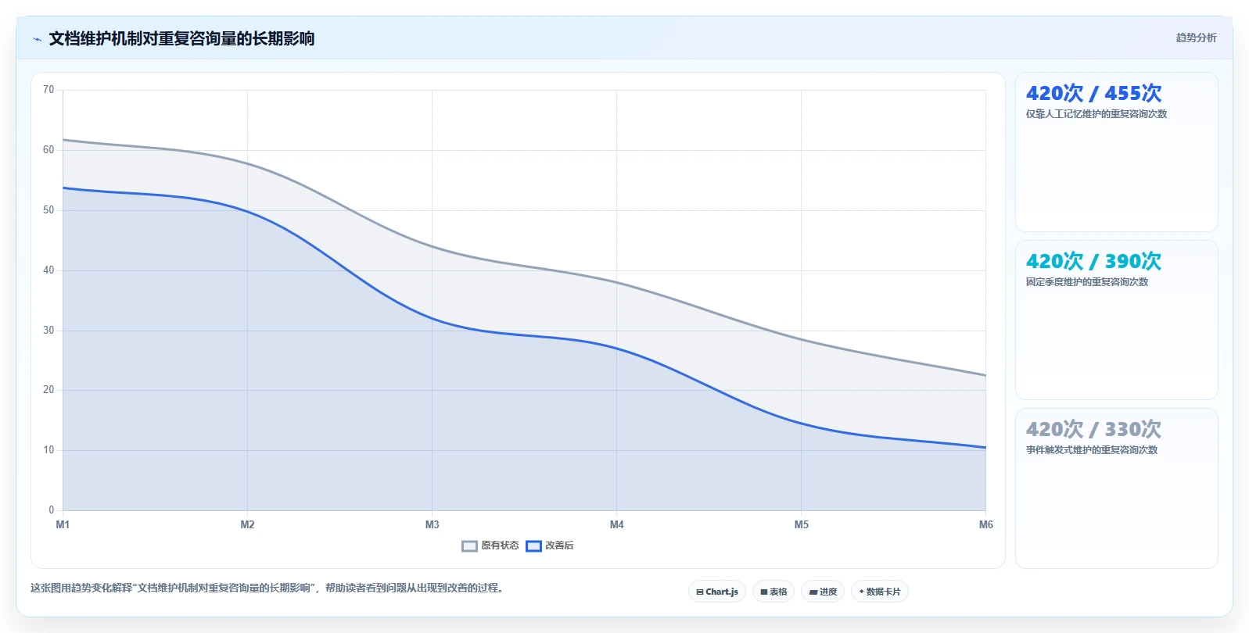The image size is (1249, 633).
Task: Select the 数据卡片 tag button
Action: pyautogui.click(x=880, y=592)
